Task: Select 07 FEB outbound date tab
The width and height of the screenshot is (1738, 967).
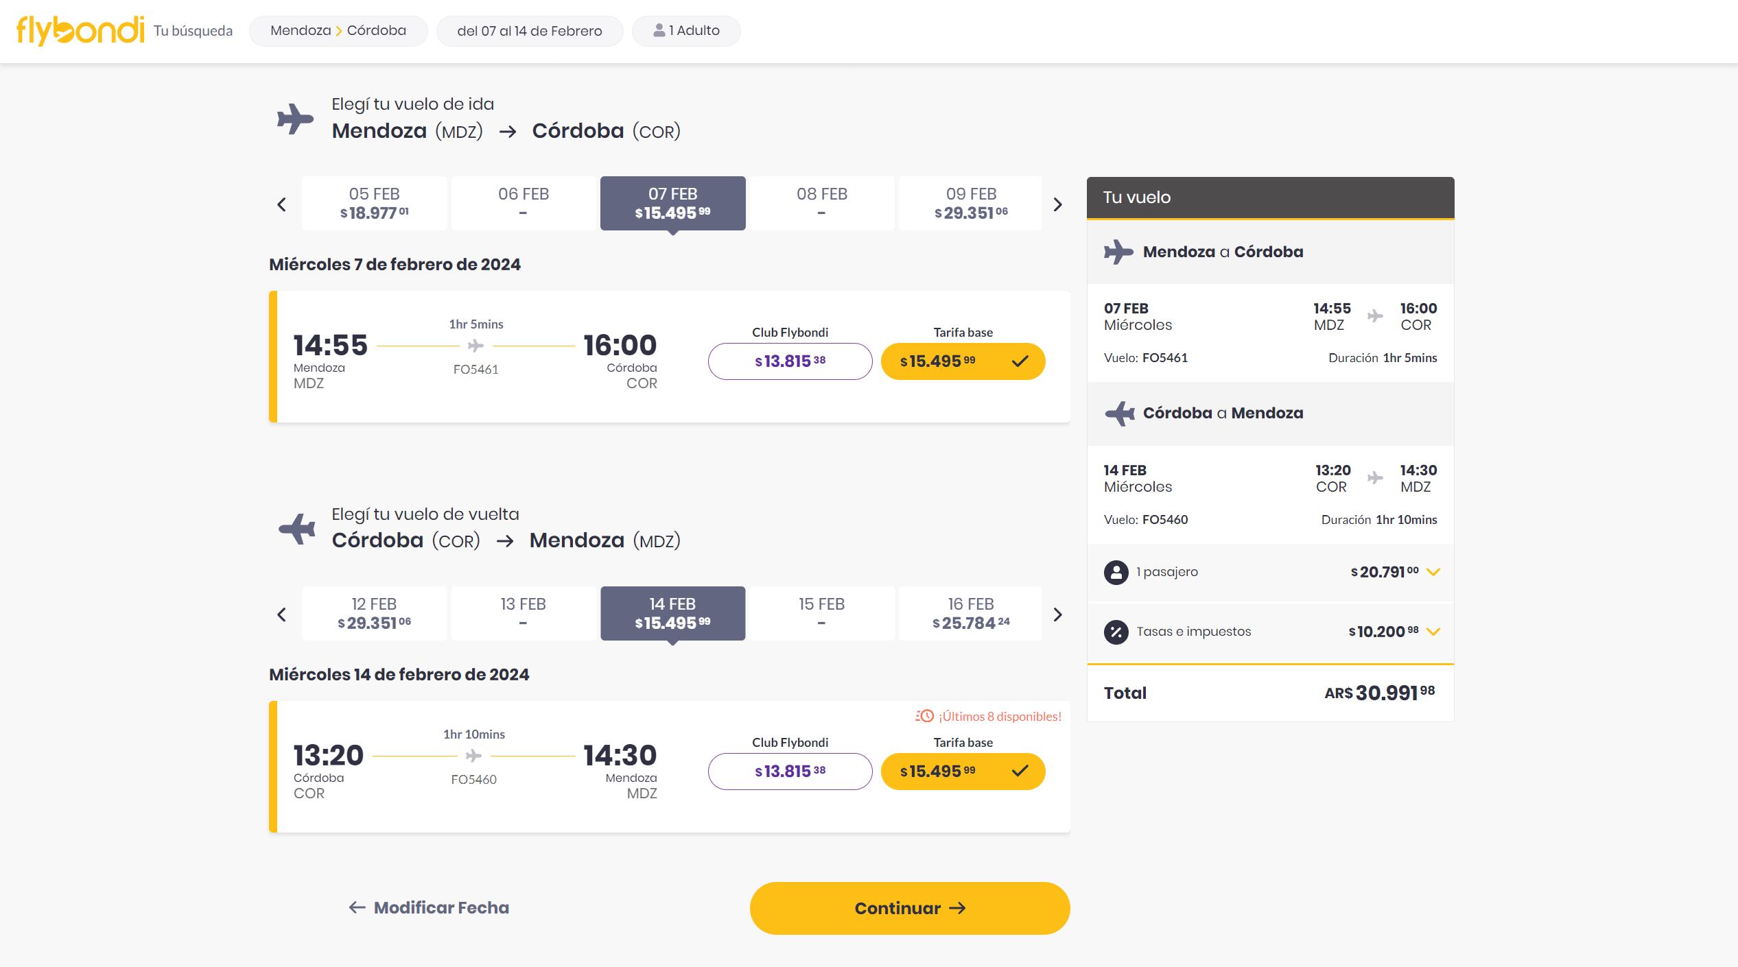Action: [670, 202]
